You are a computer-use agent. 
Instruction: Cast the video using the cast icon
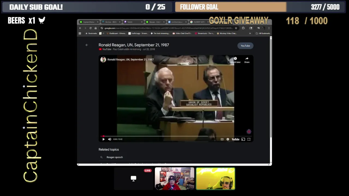point(243,139)
